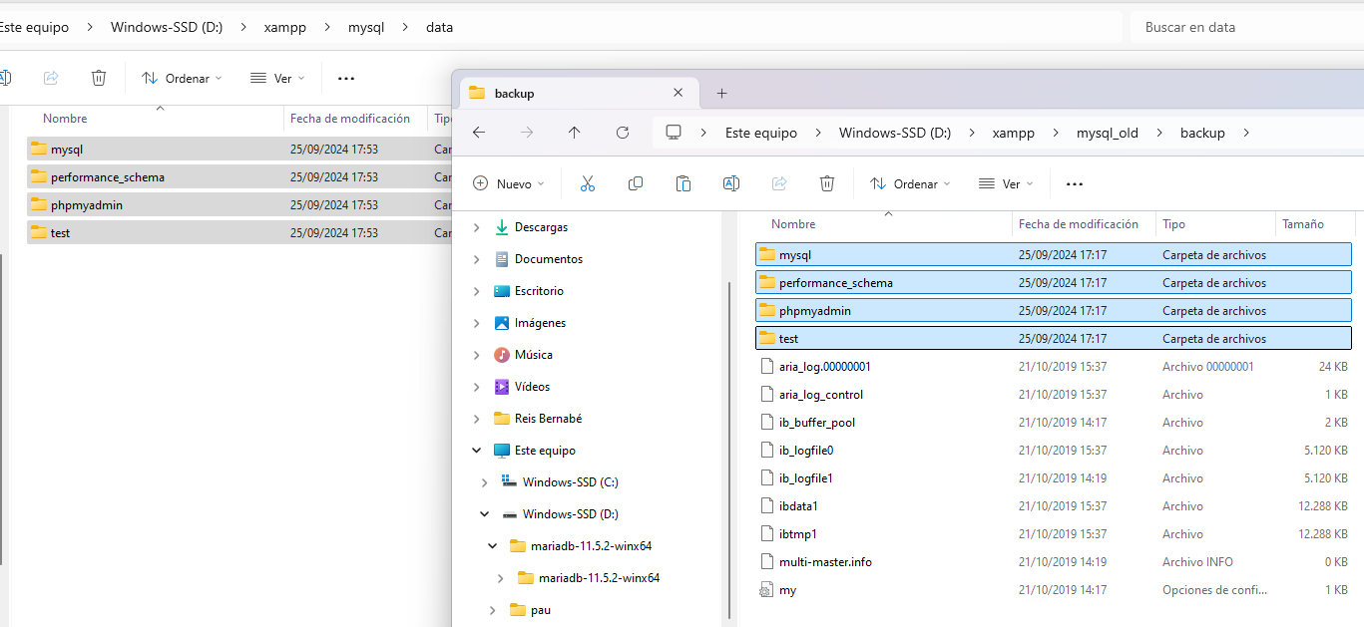Sort by Fecha de modificación in backup window
Screen dimensions: 1364x627
pyautogui.click(x=1084, y=224)
